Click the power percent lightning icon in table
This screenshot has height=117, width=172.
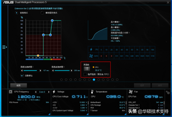point(91,50)
